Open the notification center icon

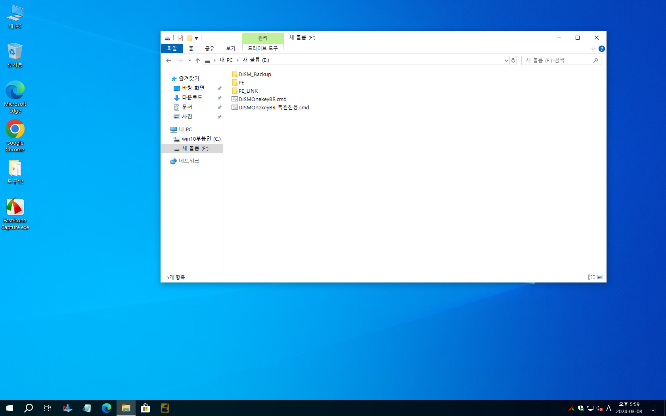click(x=653, y=408)
